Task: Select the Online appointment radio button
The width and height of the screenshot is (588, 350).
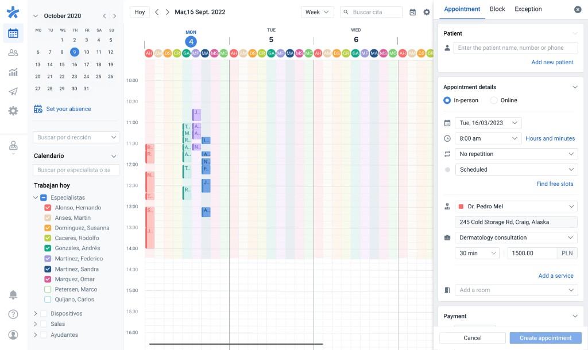Action: pyautogui.click(x=494, y=100)
